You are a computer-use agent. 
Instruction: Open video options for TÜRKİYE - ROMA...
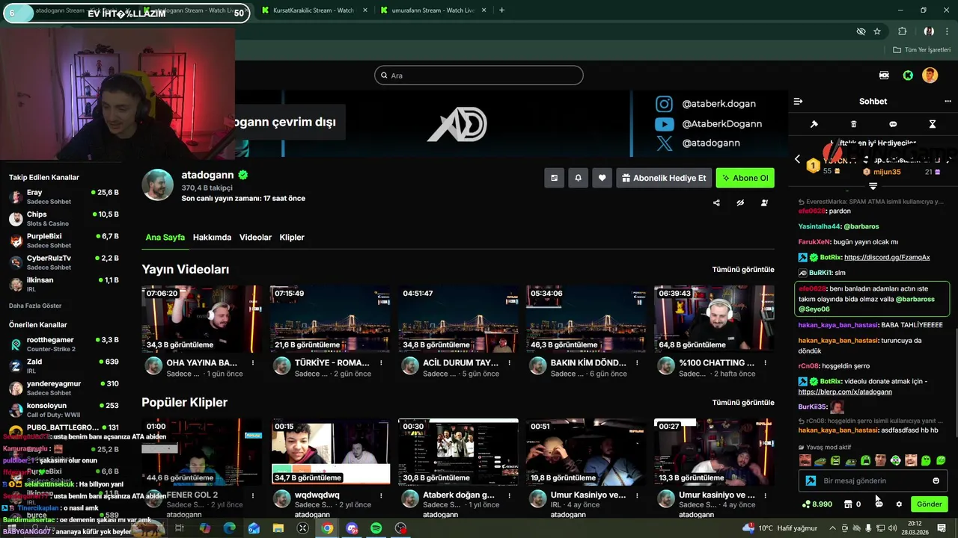pyautogui.click(x=381, y=362)
